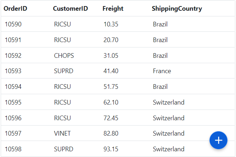Click the VINET customer cell

pos(63,133)
